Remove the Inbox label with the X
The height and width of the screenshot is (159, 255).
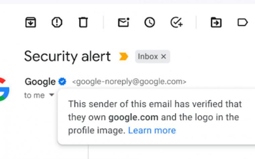(164, 57)
